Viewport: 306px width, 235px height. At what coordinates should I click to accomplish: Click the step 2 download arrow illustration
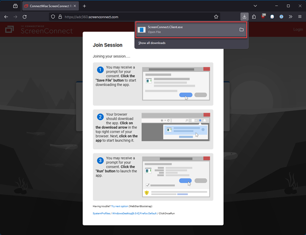pos(176,127)
